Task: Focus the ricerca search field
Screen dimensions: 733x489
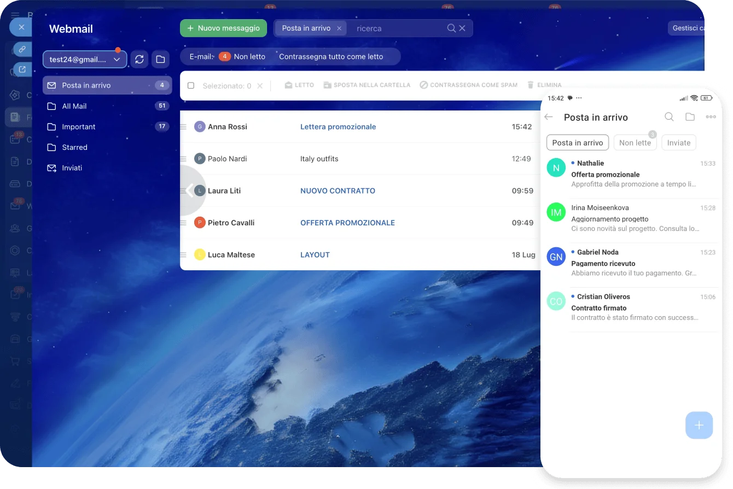Action: (399, 28)
